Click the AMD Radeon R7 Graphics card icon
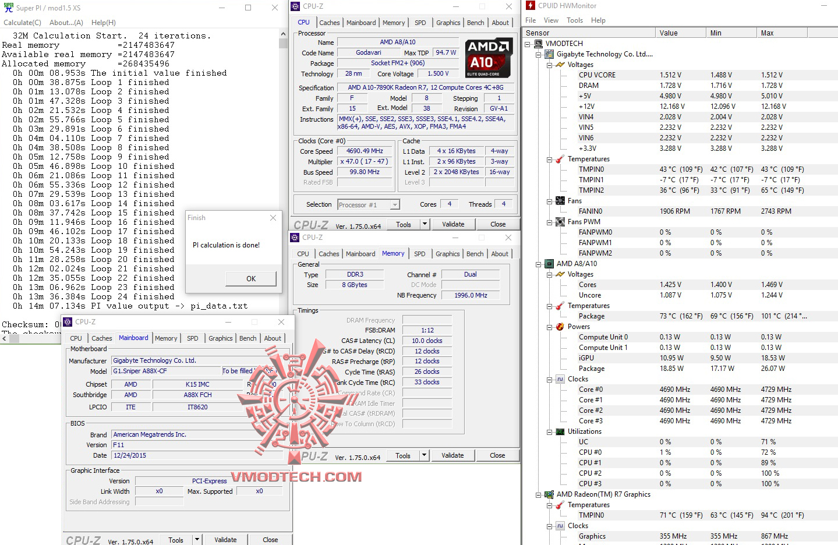 (549, 494)
